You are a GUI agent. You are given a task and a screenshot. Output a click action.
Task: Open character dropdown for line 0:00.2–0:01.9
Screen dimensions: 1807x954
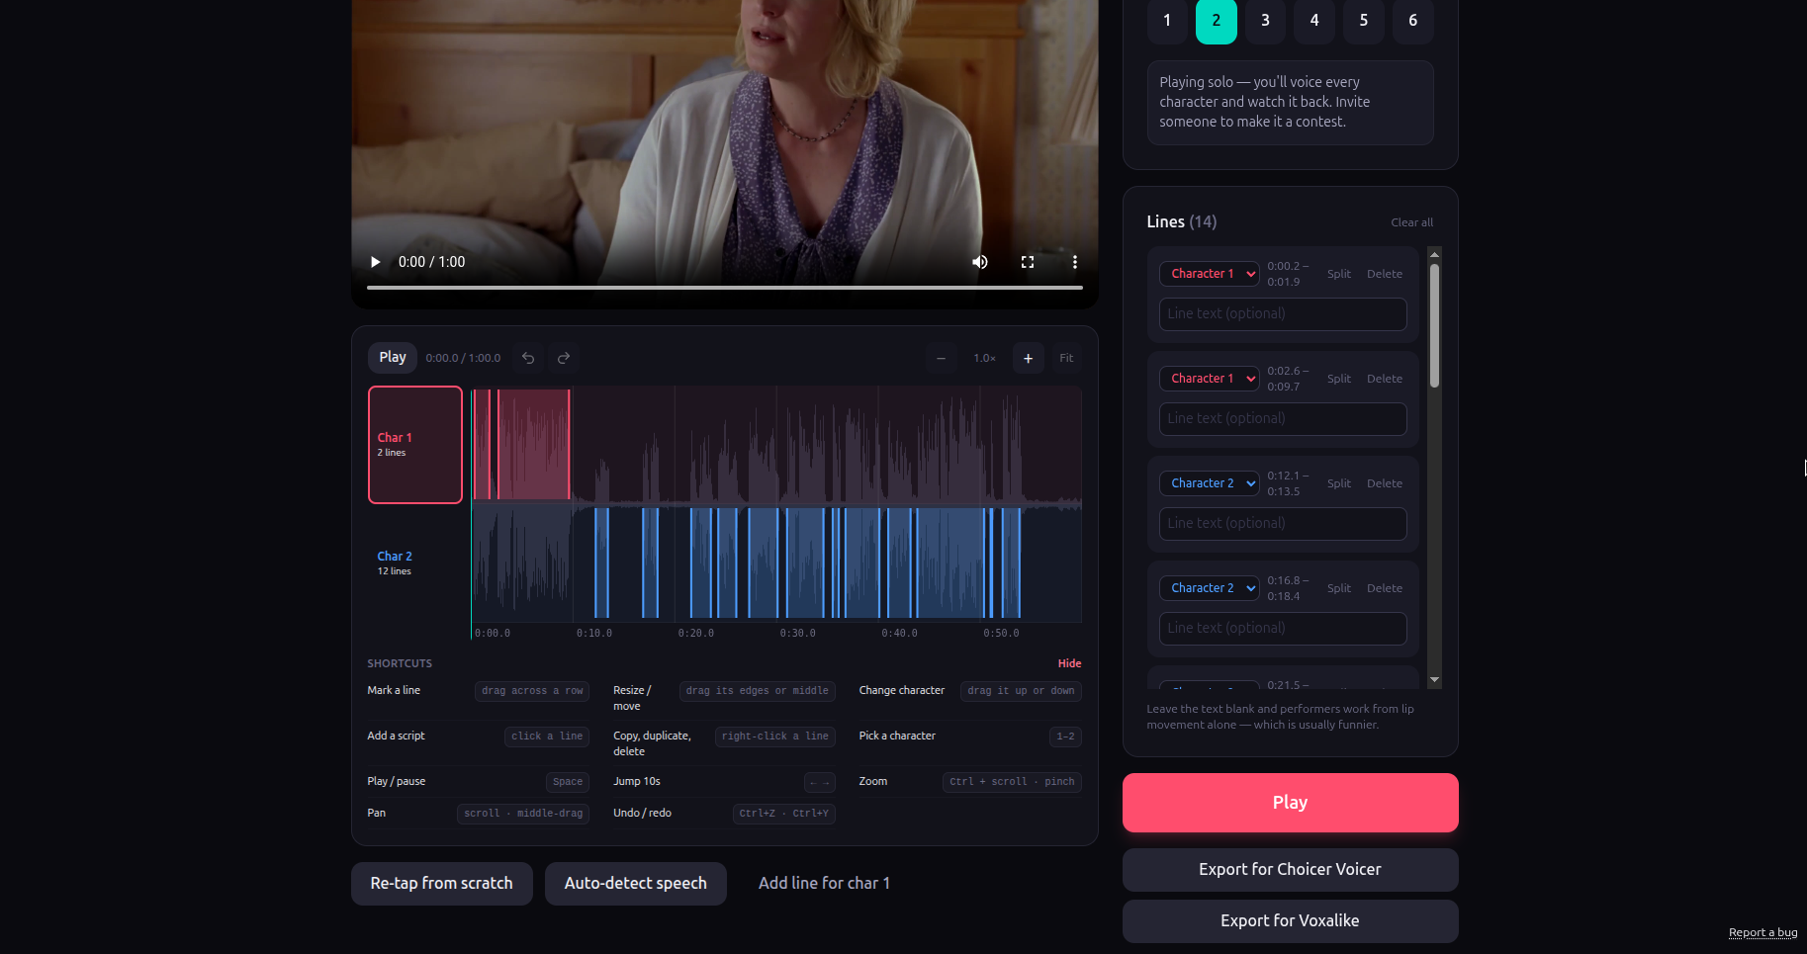[x=1210, y=274]
